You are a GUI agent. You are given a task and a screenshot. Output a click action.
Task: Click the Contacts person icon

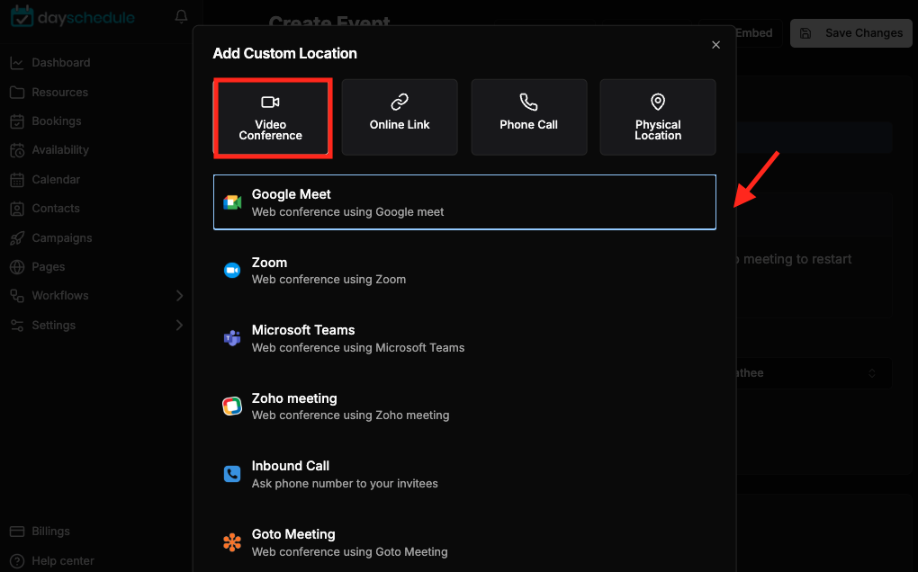click(x=17, y=209)
